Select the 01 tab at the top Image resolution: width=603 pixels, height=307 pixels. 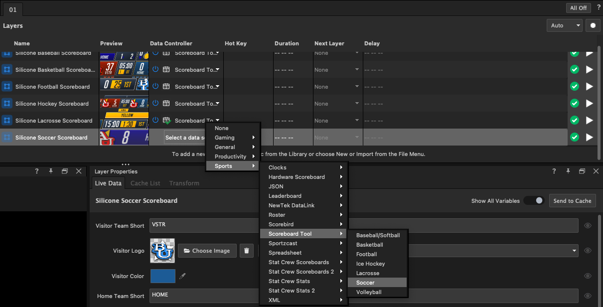[13, 9]
